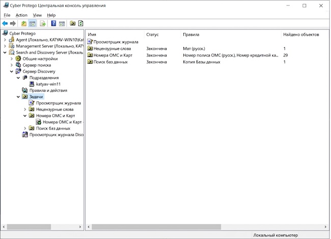The width and height of the screenshot is (331, 239).
Task: Click the Export List toolbar icon
Action: click(43, 23)
